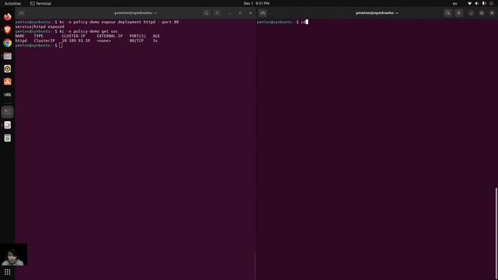498x280 pixels.
Task: Open Firefox from the dock
Action: click(x=7, y=16)
